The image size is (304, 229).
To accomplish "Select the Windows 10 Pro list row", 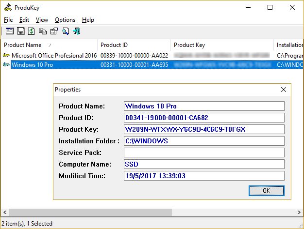I will [152, 65].
